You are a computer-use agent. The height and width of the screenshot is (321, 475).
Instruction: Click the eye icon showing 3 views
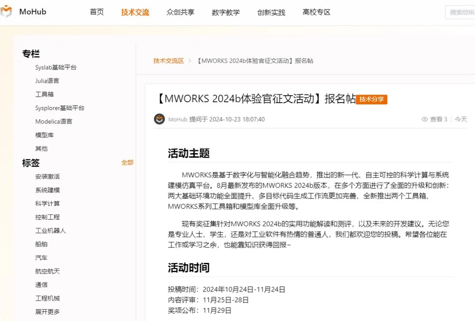(x=424, y=119)
